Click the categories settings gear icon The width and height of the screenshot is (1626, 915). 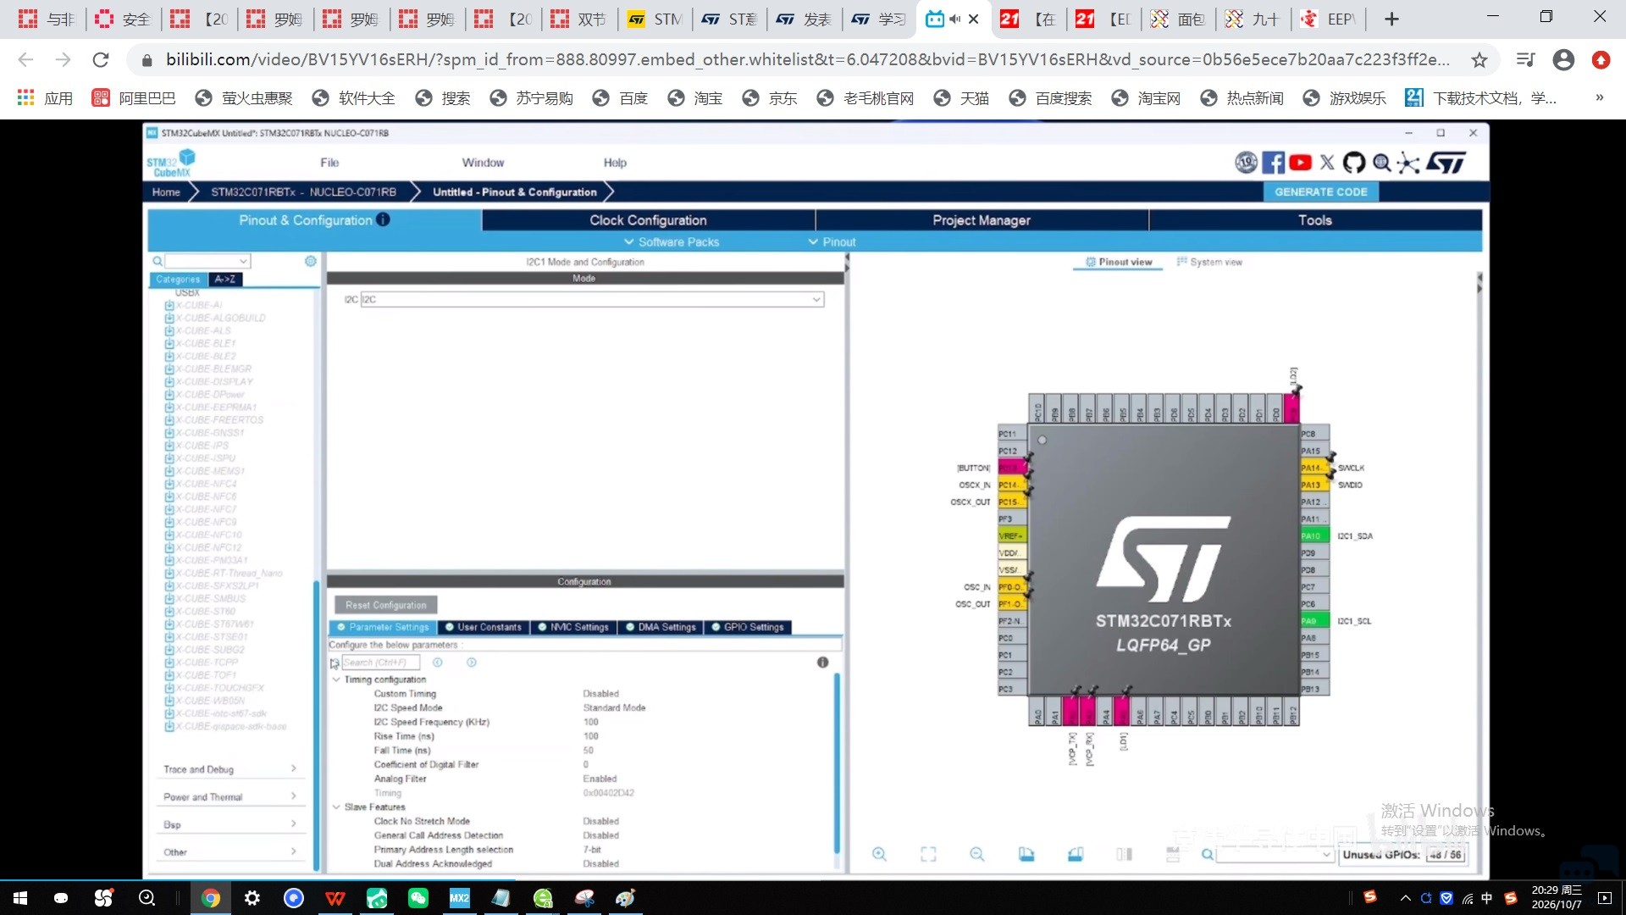(311, 261)
